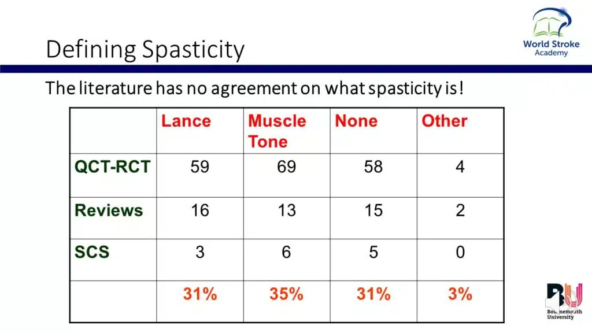Click the 59 cell under Lance

pyautogui.click(x=200, y=167)
